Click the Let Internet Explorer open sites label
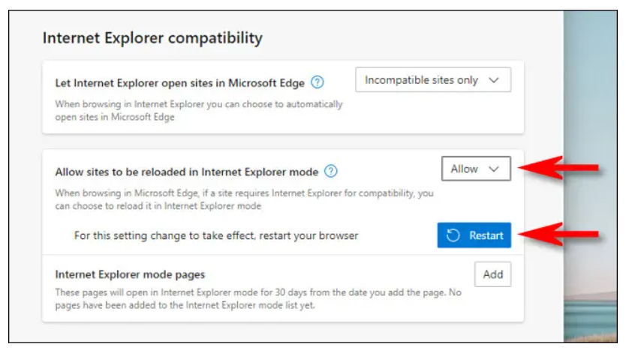The height and width of the screenshot is (350, 626). 180,82
